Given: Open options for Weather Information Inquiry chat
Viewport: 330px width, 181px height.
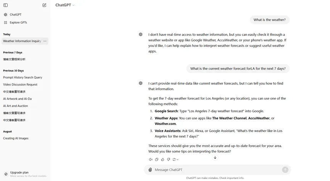Looking at the screenshot, I should (x=45, y=41).
